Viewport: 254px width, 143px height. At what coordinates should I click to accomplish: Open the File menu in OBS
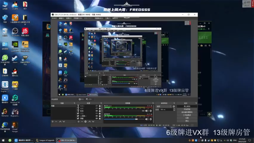click(54, 18)
